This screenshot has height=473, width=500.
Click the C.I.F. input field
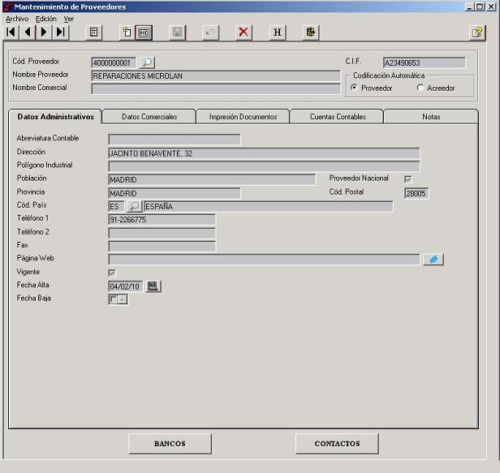pyautogui.click(x=425, y=62)
